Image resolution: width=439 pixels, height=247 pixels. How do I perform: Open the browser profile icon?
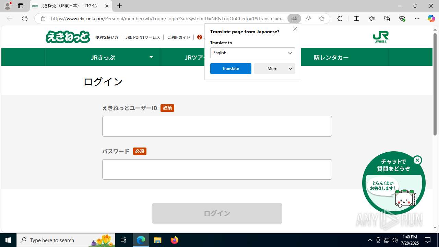tap(8, 6)
